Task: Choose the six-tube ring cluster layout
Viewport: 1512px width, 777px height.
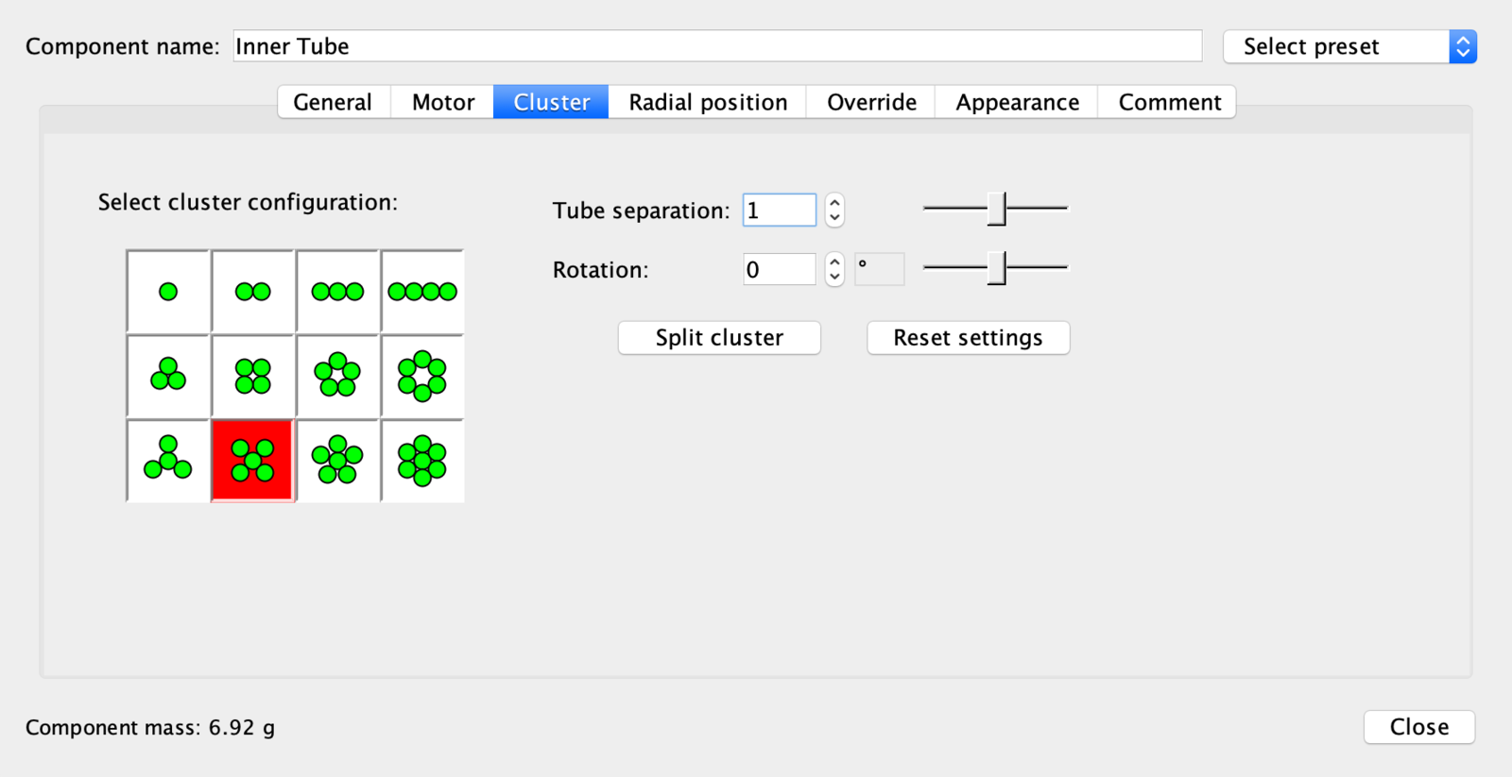Action: coord(422,376)
